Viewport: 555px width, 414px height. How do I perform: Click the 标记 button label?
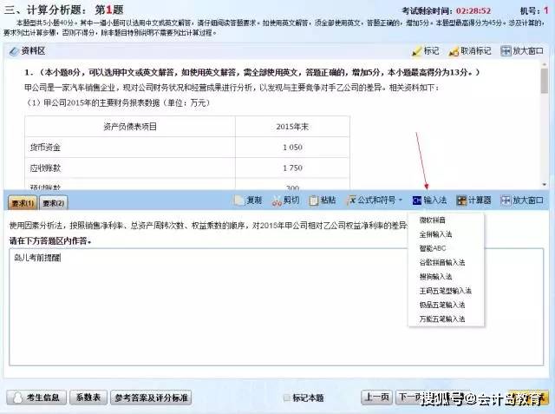432,51
